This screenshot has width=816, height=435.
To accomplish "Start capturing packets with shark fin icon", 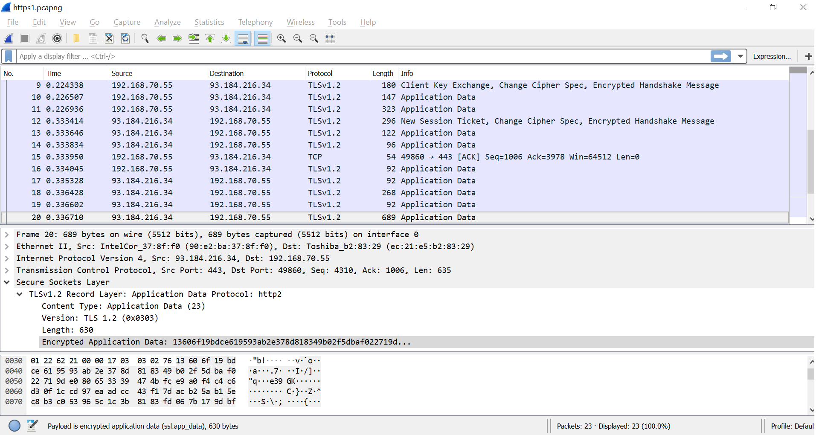I will (x=9, y=39).
